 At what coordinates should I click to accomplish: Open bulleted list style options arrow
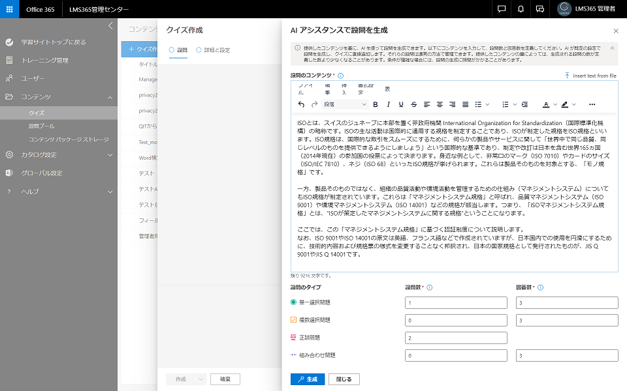[x=487, y=104]
